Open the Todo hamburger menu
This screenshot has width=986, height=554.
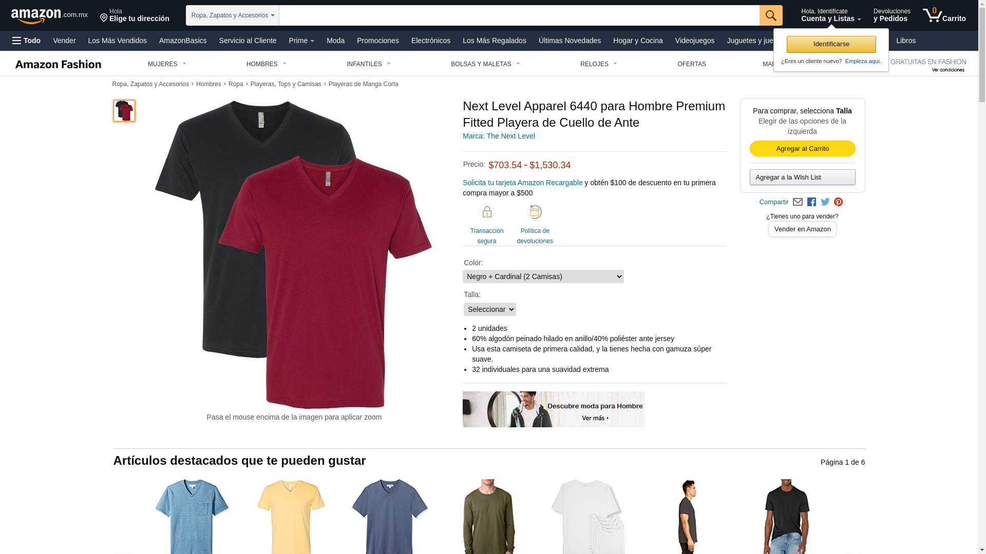[27, 41]
